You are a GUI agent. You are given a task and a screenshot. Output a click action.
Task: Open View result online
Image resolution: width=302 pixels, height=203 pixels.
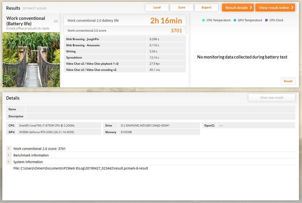(275, 8)
